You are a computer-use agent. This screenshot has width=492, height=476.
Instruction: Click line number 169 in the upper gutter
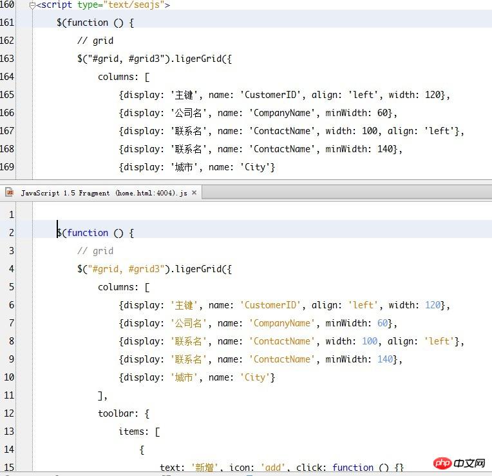pyautogui.click(x=7, y=167)
